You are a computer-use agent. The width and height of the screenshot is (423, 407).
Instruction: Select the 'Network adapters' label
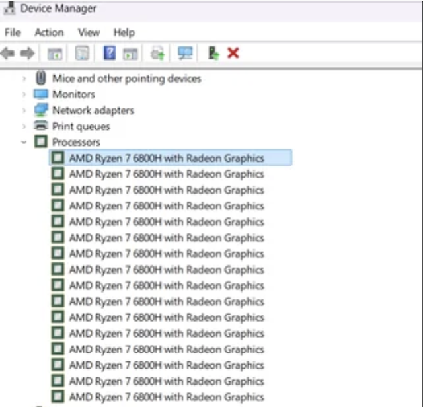coord(93,110)
